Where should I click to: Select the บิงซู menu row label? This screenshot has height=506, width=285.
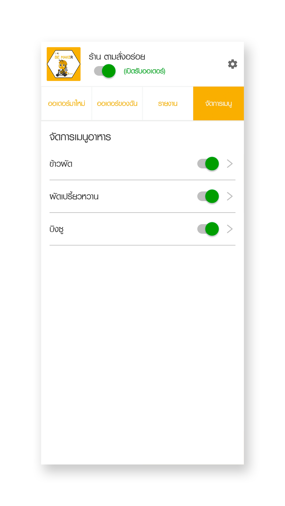click(56, 229)
